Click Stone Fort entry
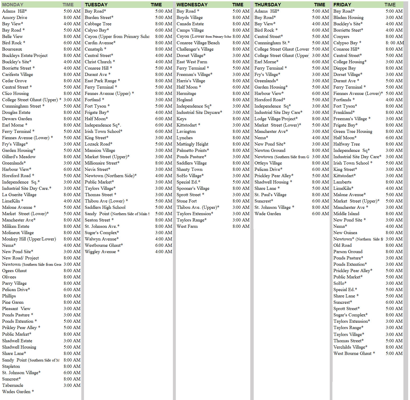410x400 pixels. tap(187, 201)
